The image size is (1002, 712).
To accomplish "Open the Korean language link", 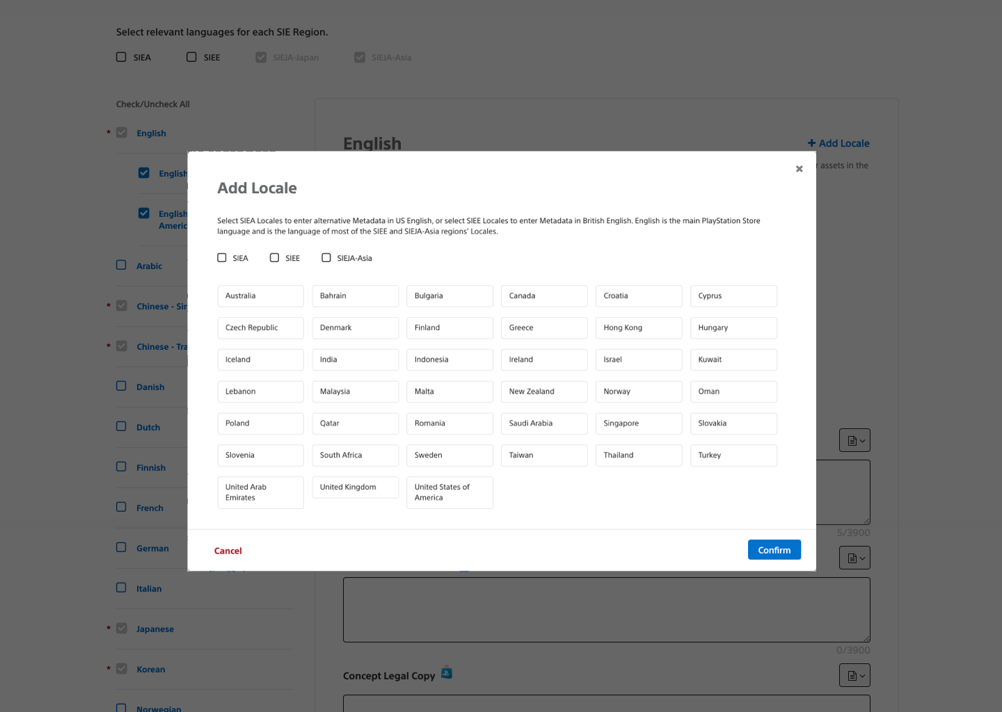I will click(151, 670).
